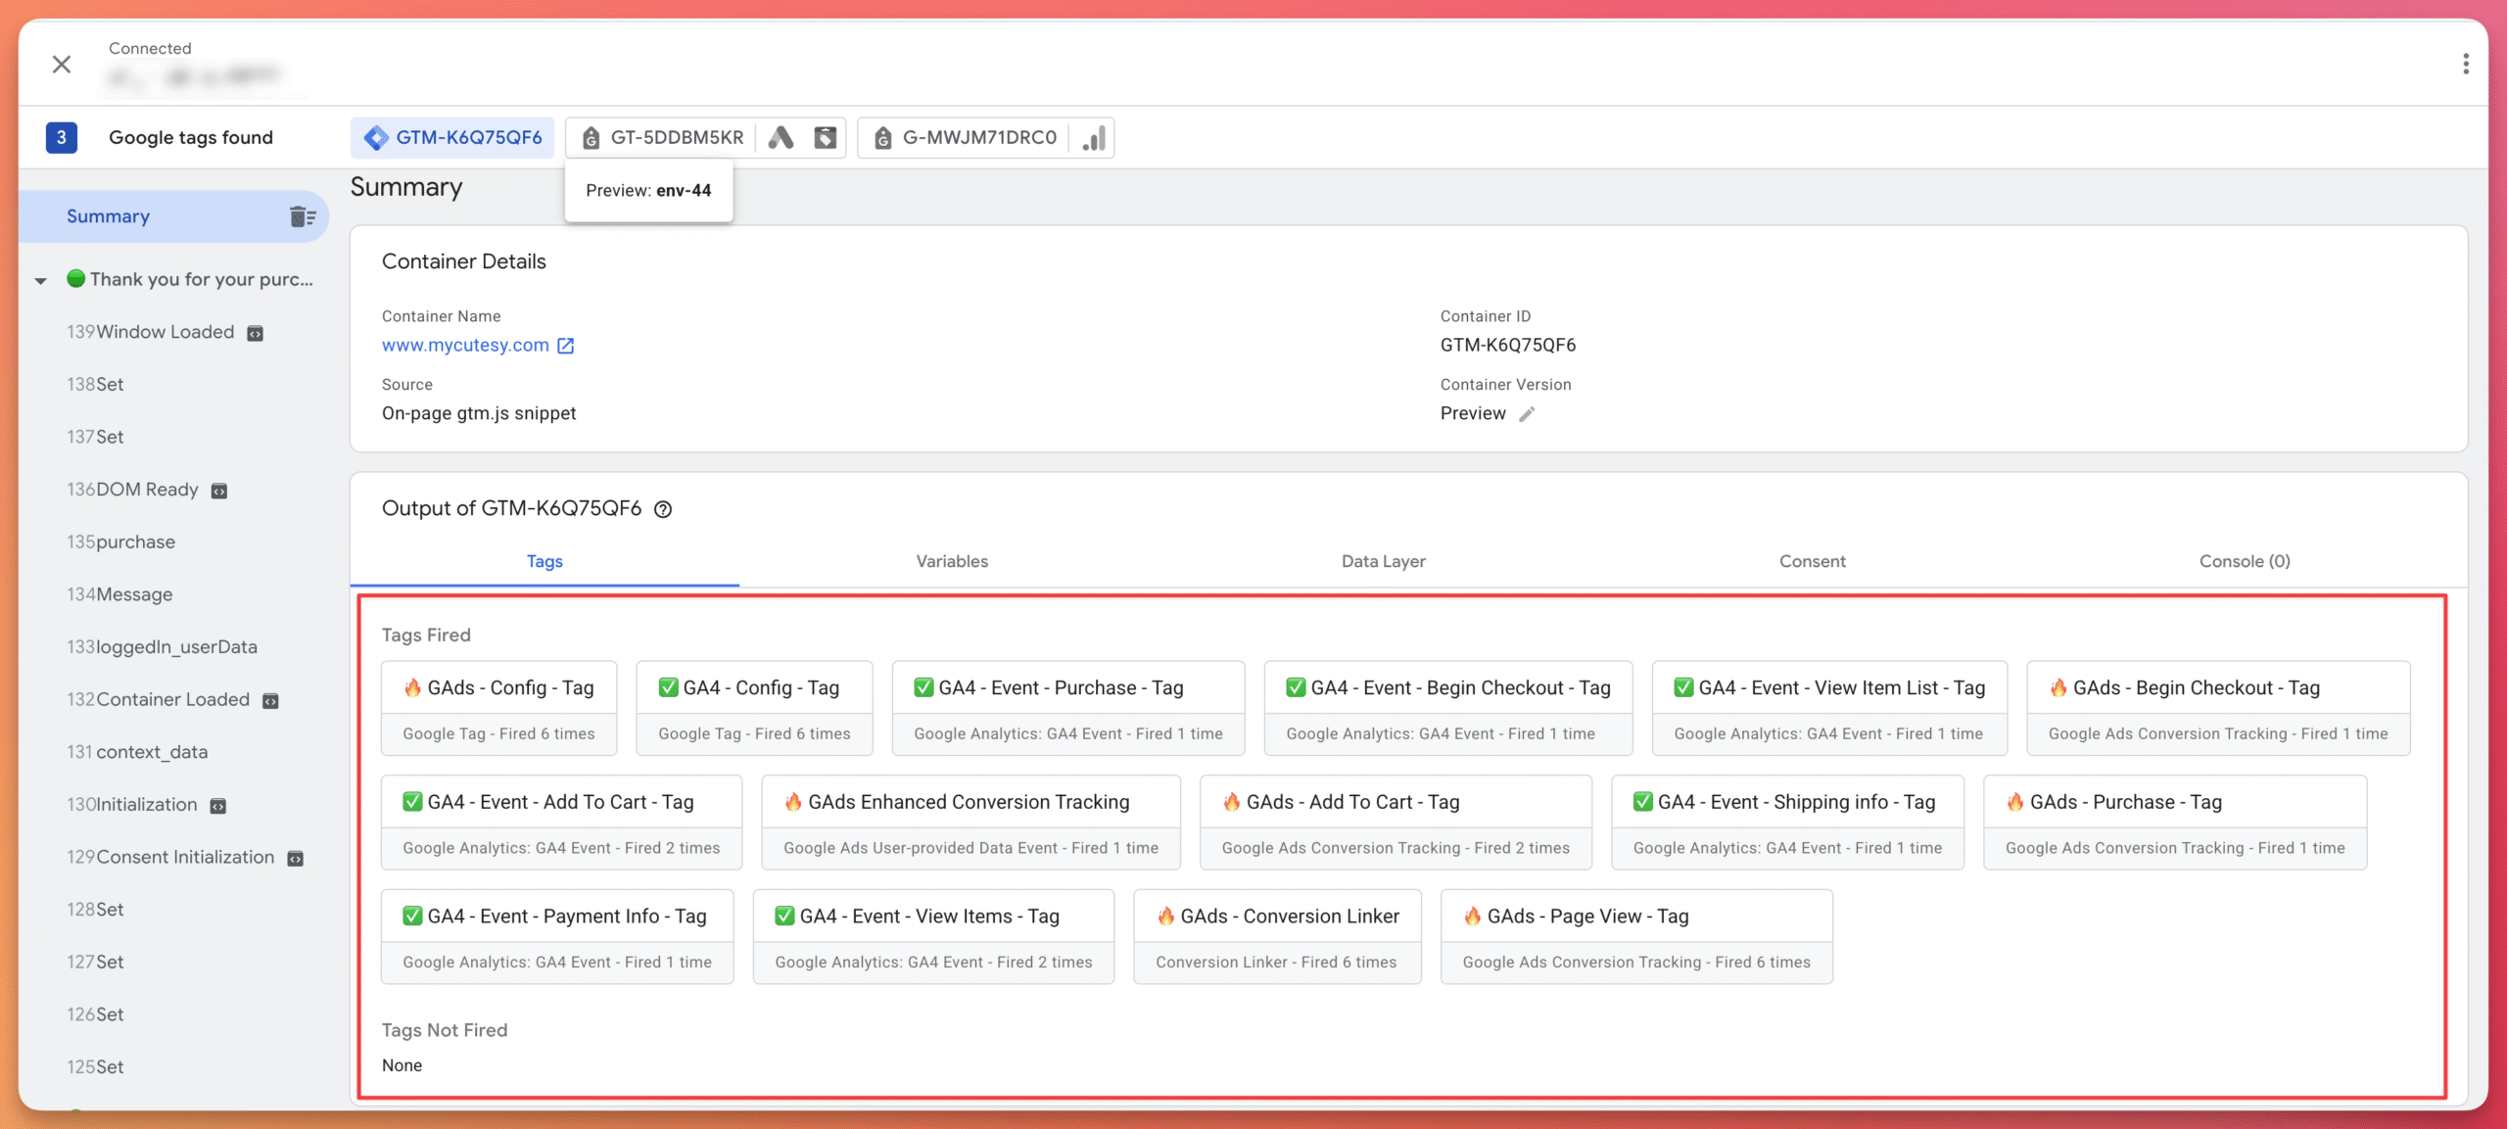
Task: Select the GT-5DDBM5KR tag chip
Action: (663, 138)
